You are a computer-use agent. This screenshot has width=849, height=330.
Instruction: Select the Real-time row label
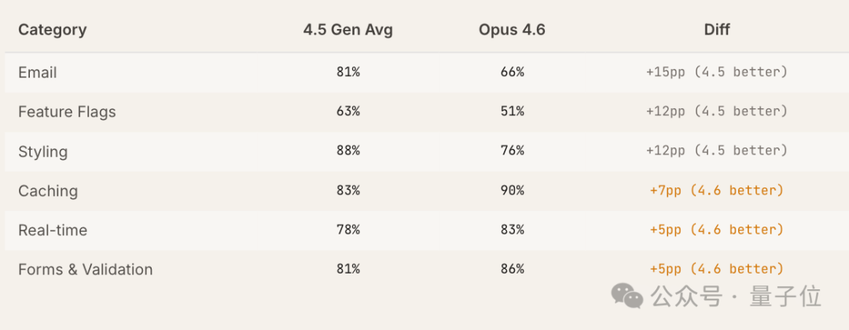pos(53,230)
